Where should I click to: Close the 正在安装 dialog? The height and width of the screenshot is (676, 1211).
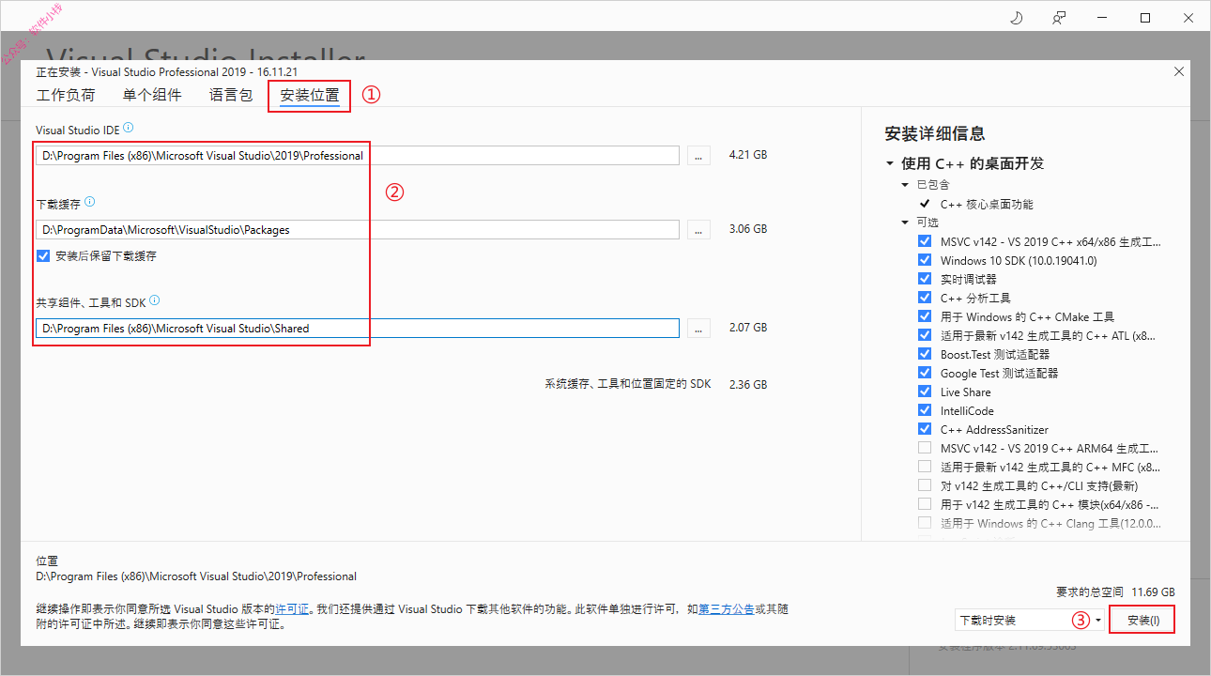(x=1179, y=71)
